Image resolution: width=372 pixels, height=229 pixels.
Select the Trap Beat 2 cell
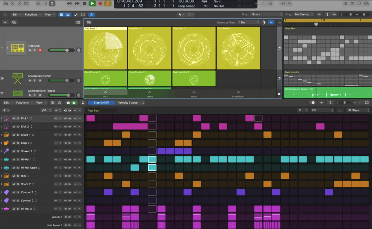150,48
